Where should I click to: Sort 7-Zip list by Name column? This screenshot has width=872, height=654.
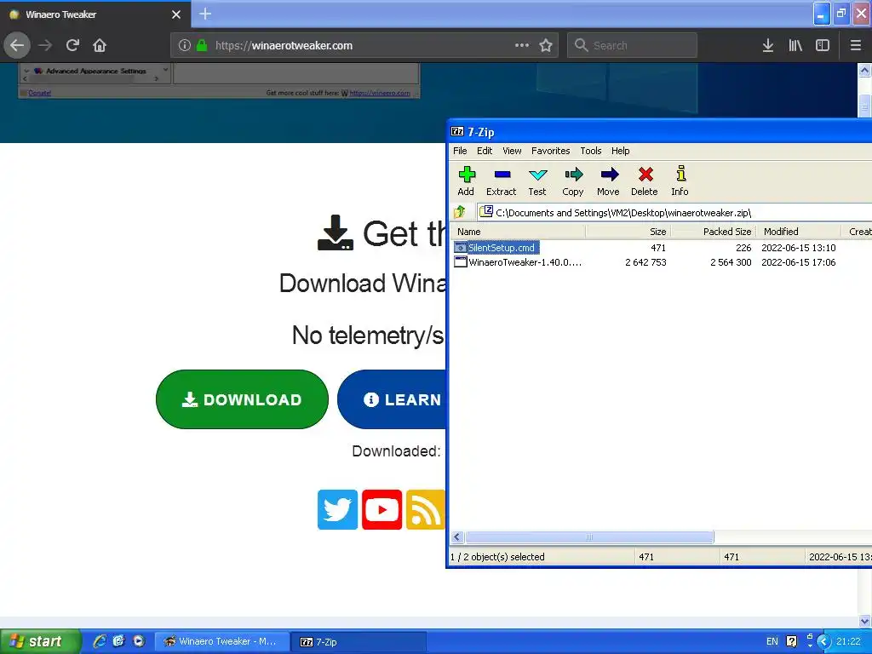coord(519,232)
